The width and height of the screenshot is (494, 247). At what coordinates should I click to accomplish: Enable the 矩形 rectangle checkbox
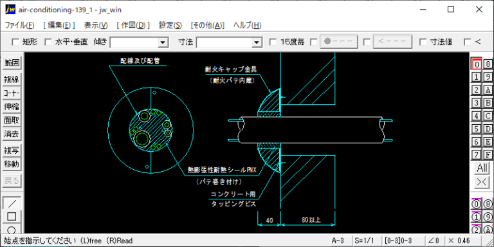[x=15, y=42]
